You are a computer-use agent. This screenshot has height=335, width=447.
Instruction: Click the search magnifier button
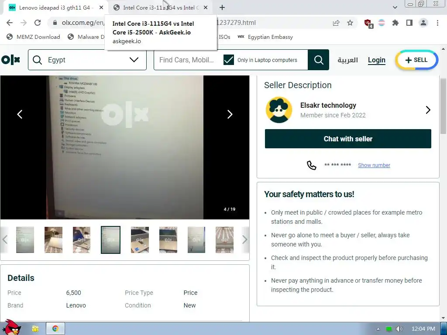coord(318,60)
